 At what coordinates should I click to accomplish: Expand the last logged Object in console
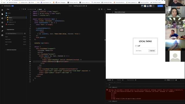point(113,101)
